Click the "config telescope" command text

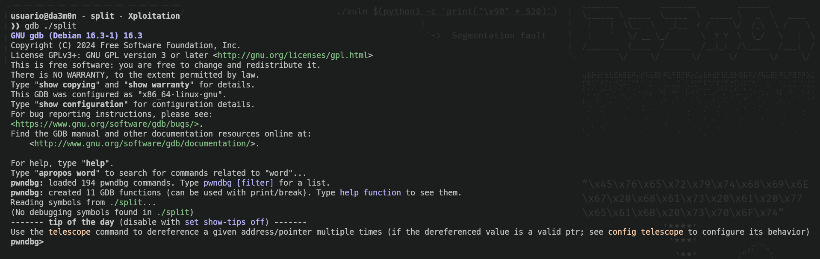coord(646,232)
